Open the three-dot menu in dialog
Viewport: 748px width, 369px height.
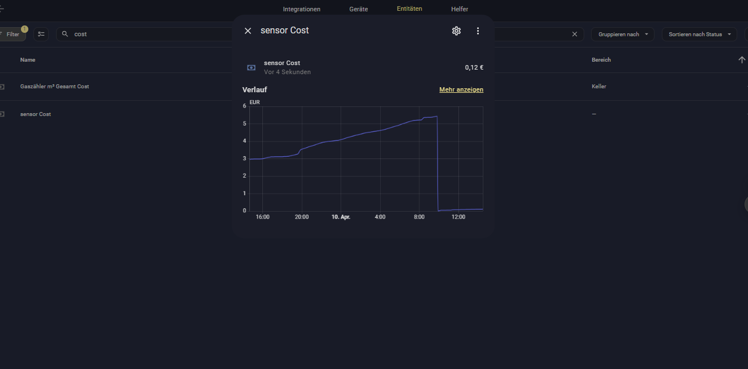(x=478, y=31)
